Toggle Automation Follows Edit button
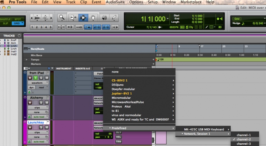Viewport: 266px width, 146px height. click(x=88, y=27)
